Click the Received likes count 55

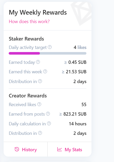(x=84, y=105)
